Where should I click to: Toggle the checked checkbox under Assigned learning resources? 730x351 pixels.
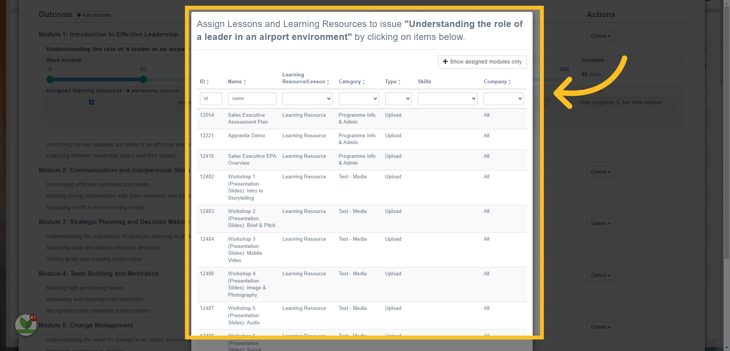point(91,102)
